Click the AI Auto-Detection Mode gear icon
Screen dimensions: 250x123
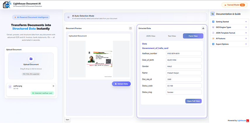(x=68, y=17)
